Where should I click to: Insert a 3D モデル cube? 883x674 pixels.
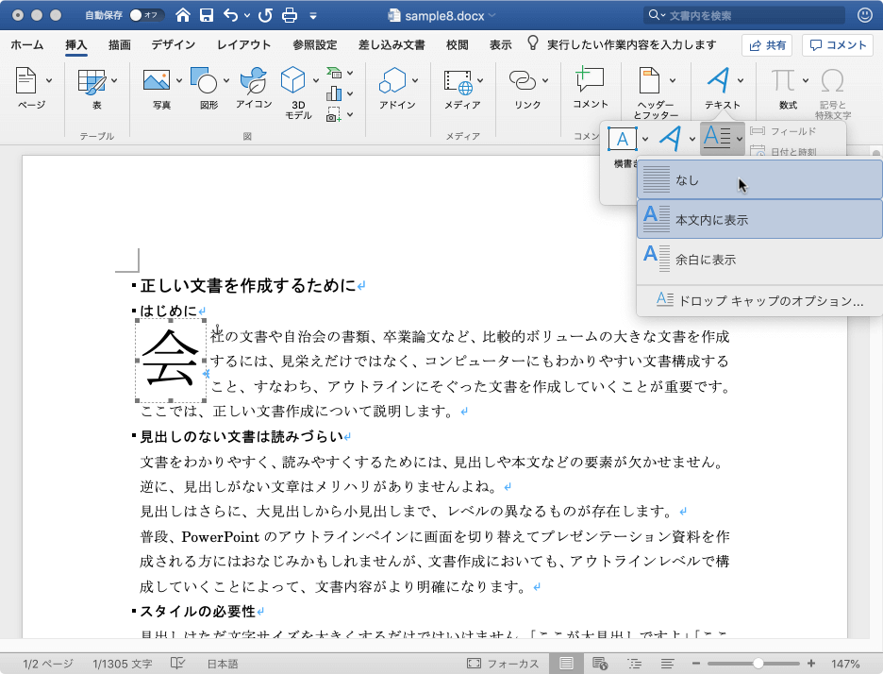point(292,79)
